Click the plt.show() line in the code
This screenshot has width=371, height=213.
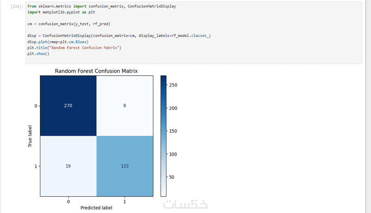pos(38,54)
